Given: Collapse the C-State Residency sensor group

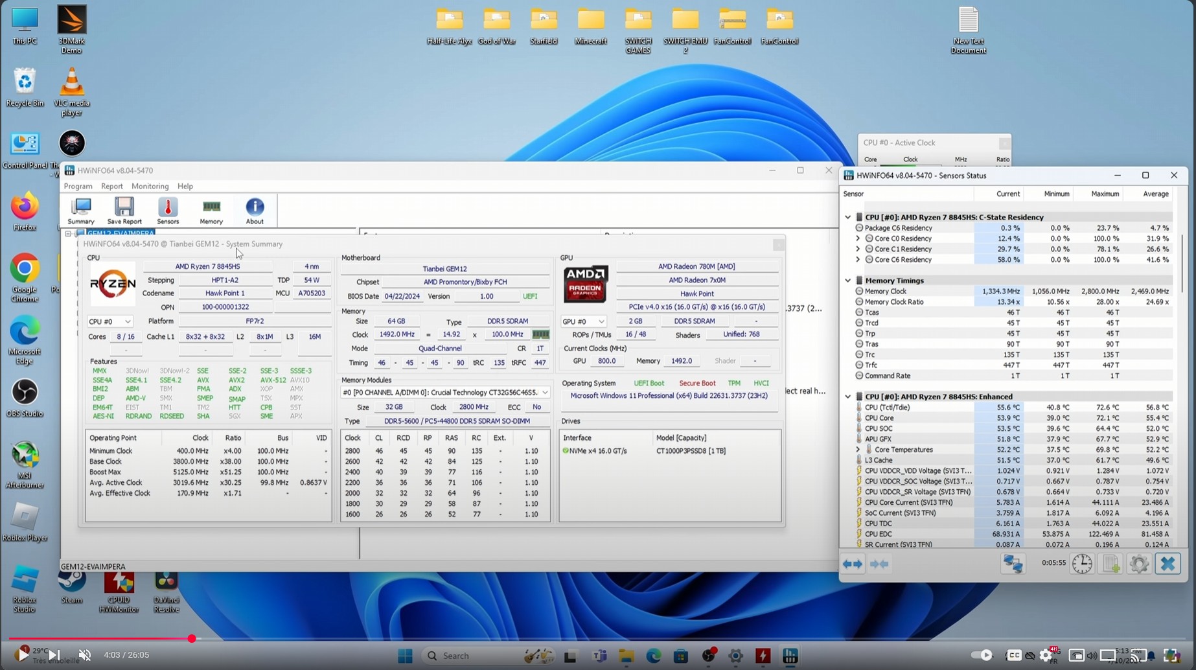Looking at the screenshot, I should pyautogui.click(x=848, y=217).
